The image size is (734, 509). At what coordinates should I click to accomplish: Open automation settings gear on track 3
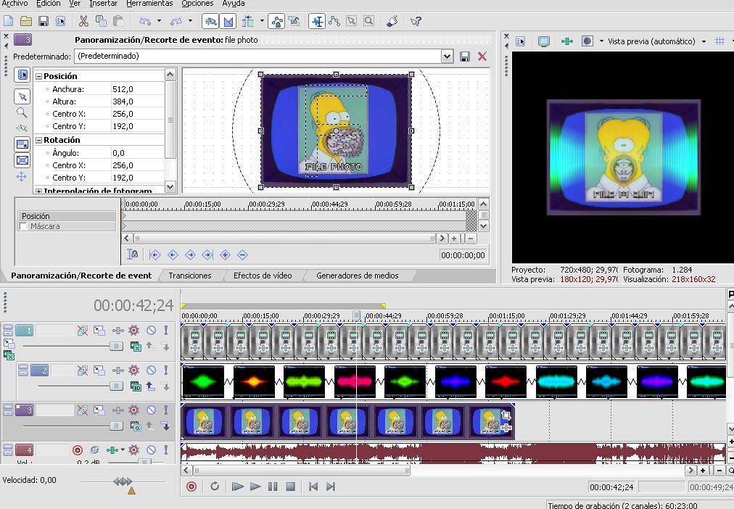[134, 410]
